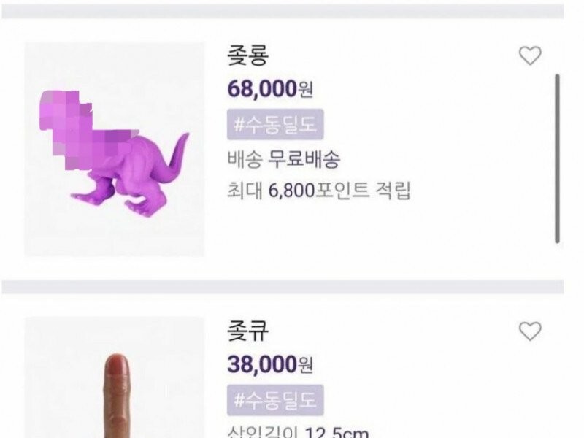This screenshot has height=438, width=584.
Task: Open the first product title link
Action: point(247,55)
